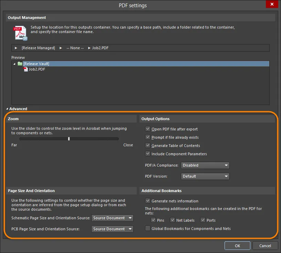This screenshot has width=281, height=253.
Task: Click the Zoom slider thumb
Action: 69,139
